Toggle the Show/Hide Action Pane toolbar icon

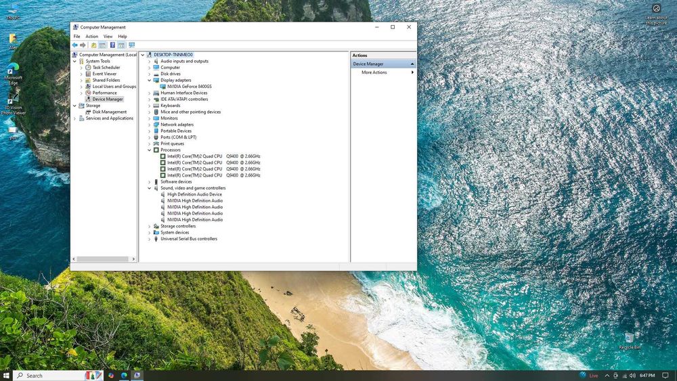[121, 45]
